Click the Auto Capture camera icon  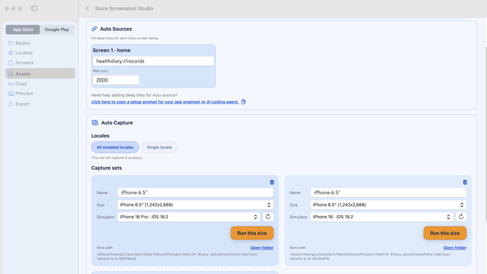95,123
